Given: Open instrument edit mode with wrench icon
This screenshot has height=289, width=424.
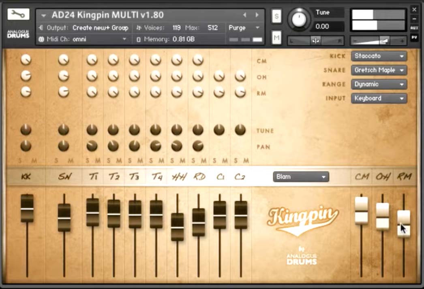Looking at the screenshot, I should coord(18,14).
